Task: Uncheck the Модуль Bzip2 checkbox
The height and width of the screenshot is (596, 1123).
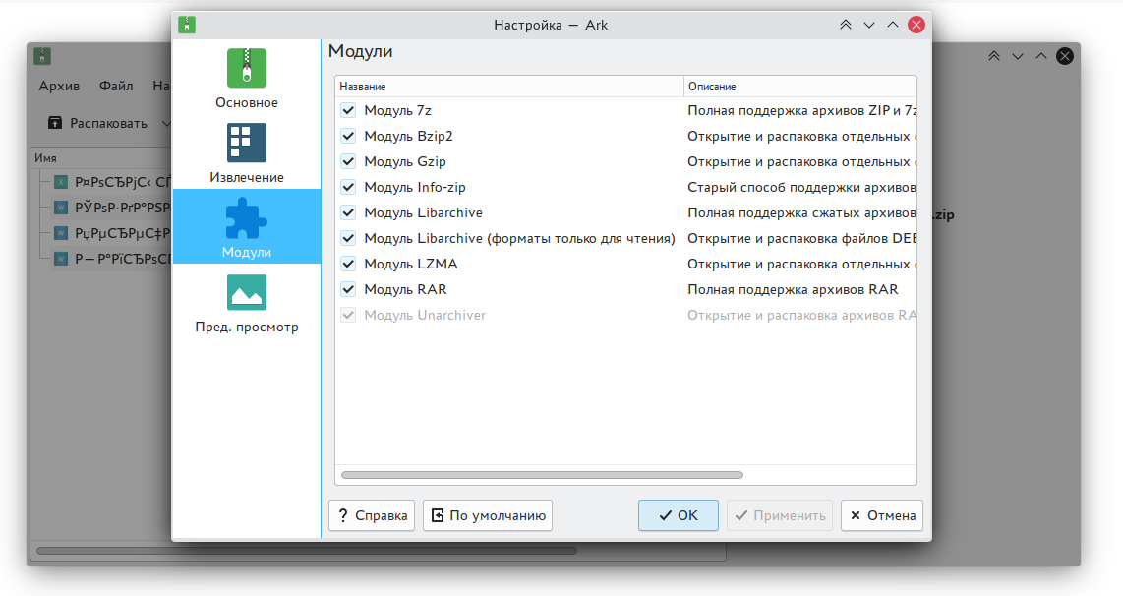Action: coord(348,136)
